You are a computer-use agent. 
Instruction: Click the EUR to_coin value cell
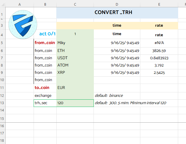[x=75, y=88]
